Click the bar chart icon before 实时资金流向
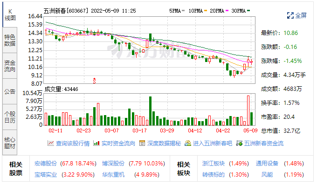This screenshot has width=317, height=185. [96, 143]
